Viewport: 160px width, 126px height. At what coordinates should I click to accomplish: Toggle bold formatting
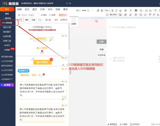point(113,11)
